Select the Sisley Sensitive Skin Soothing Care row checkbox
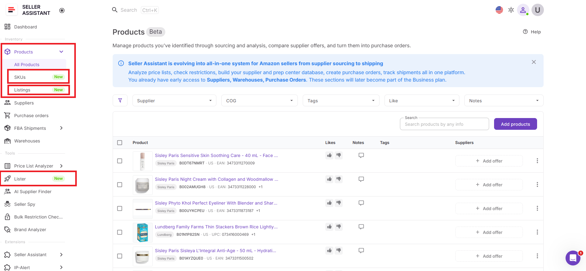 click(x=120, y=161)
